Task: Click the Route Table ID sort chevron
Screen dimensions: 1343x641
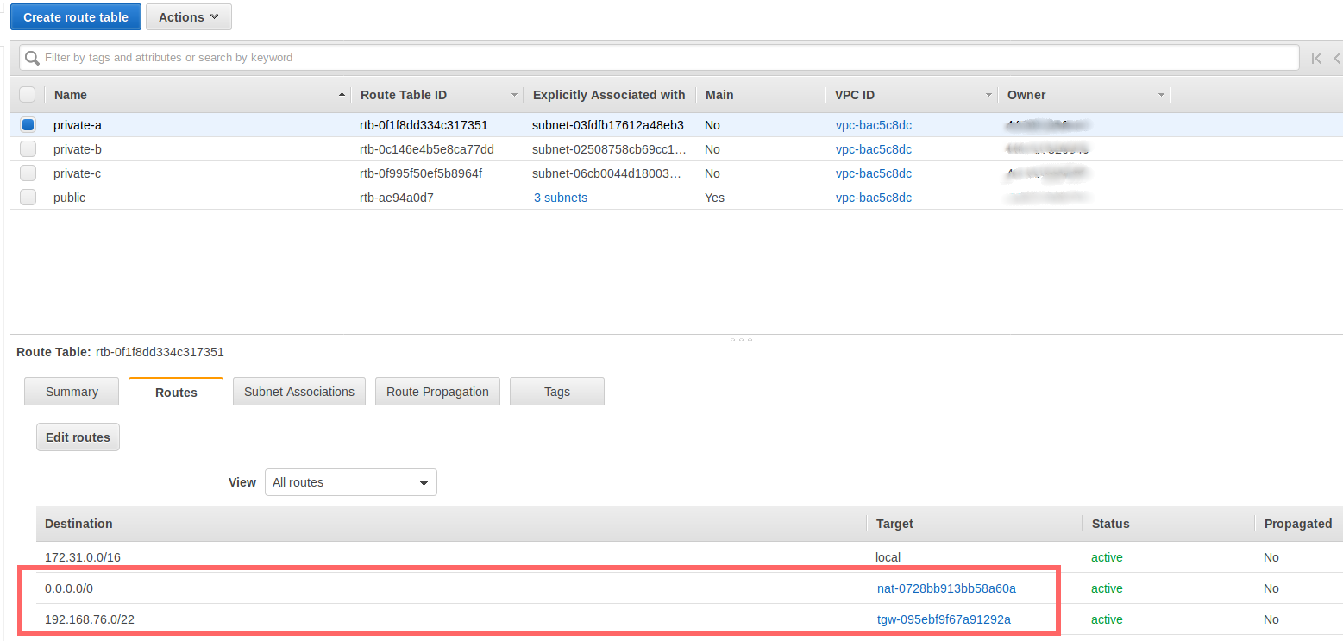Action: point(515,95)
